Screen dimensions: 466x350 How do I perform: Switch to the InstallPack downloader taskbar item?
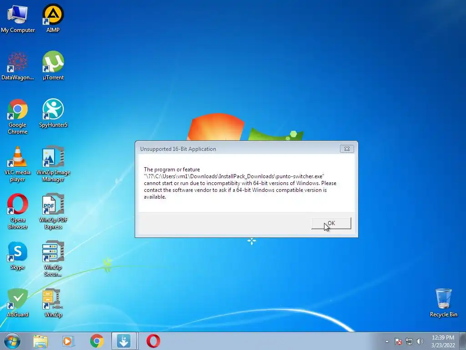click(x=124, y=341)
